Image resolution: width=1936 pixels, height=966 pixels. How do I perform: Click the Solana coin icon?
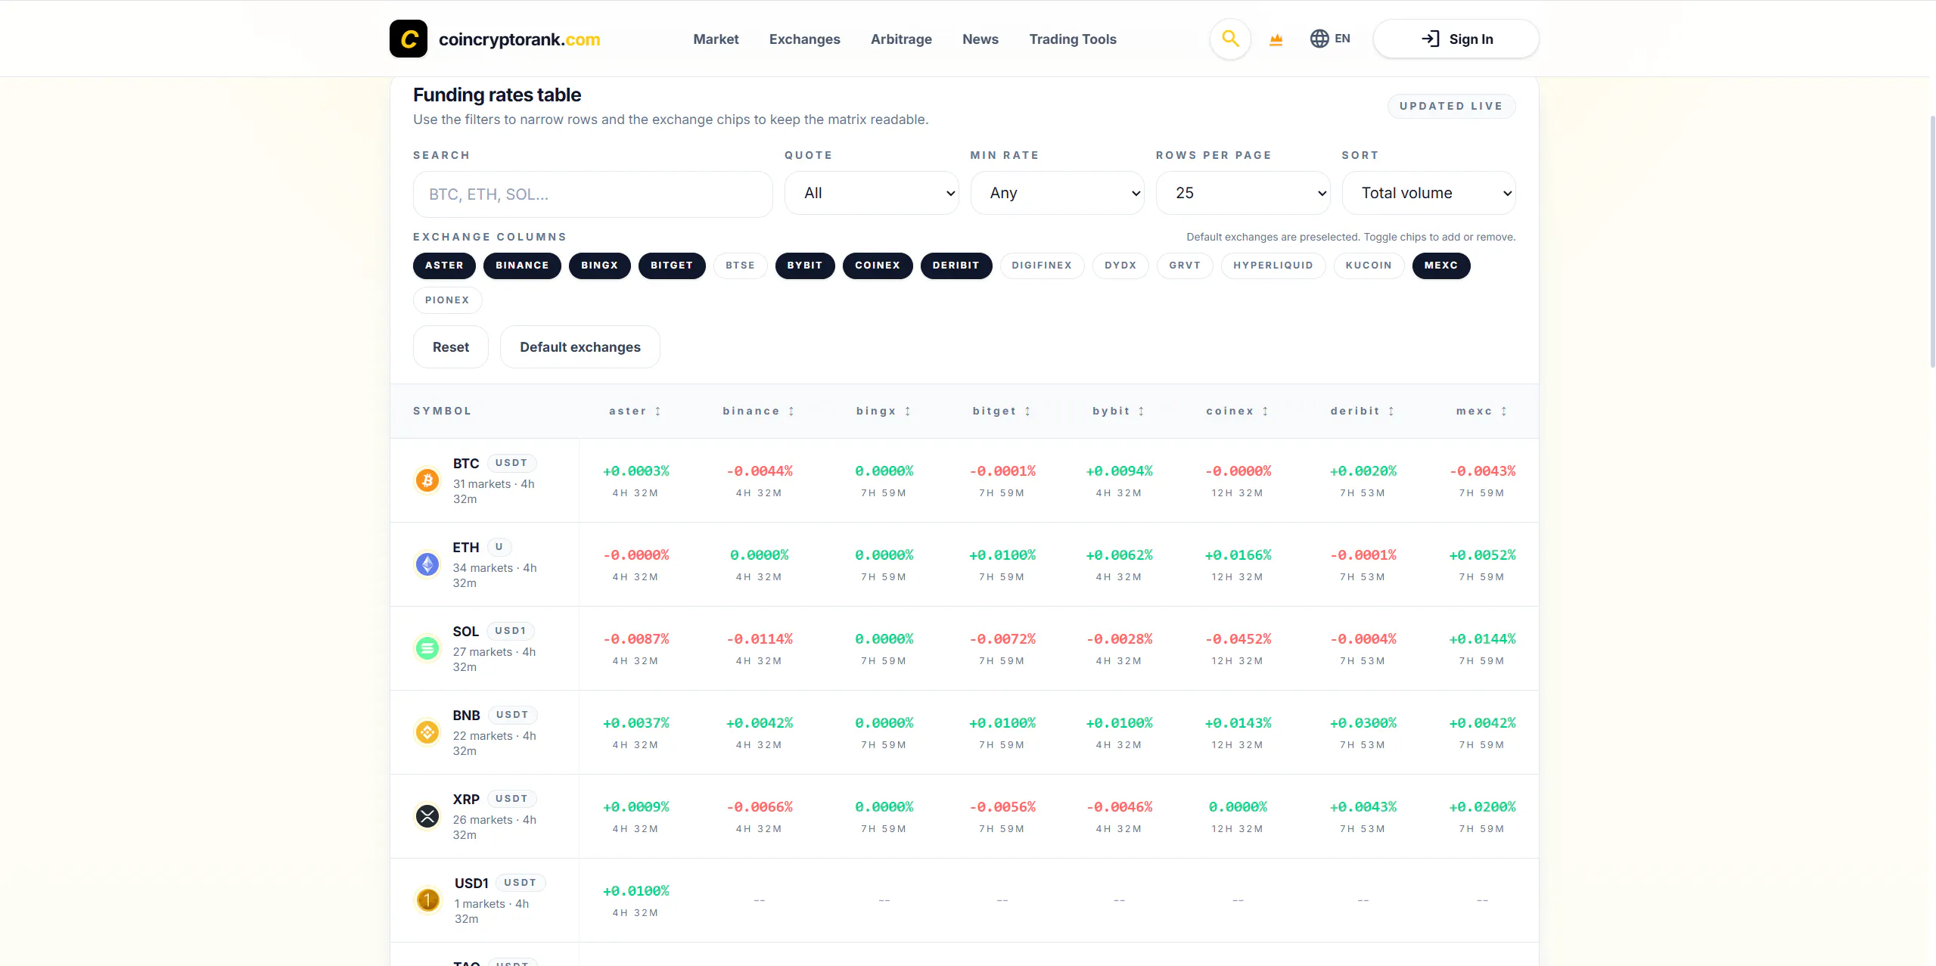point(427,648)
